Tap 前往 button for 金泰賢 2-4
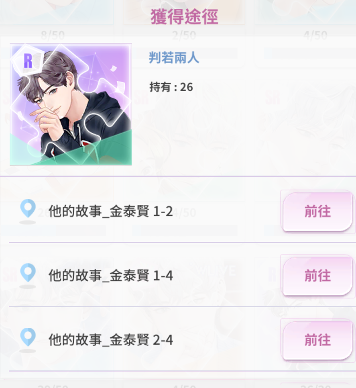The height and width of the screenshot is (388, 356). click(317, 340)
